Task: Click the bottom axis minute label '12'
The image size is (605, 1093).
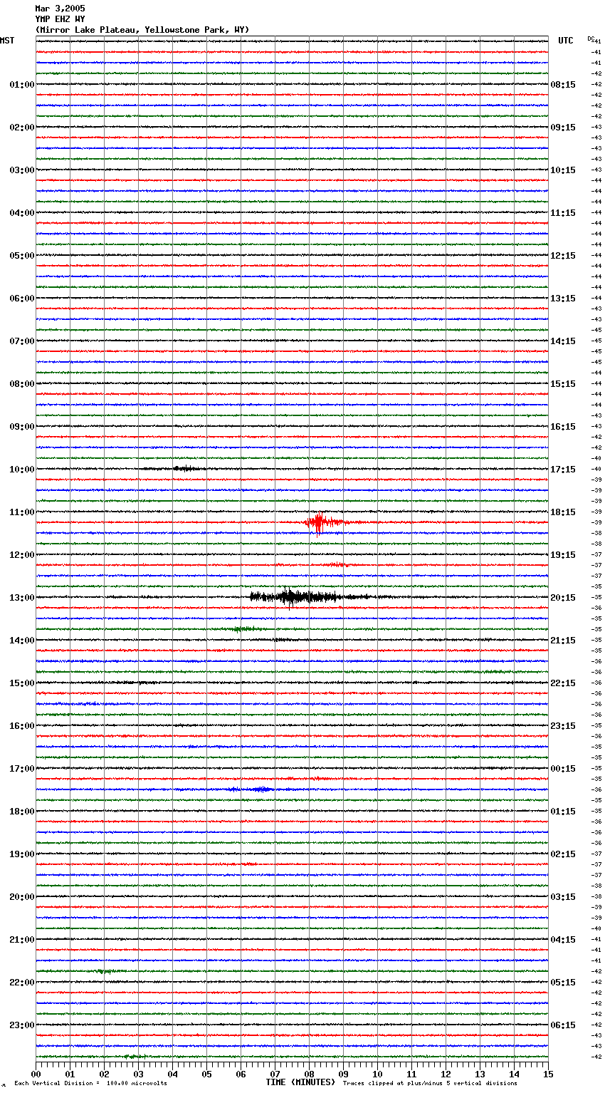Action: 446,1074
